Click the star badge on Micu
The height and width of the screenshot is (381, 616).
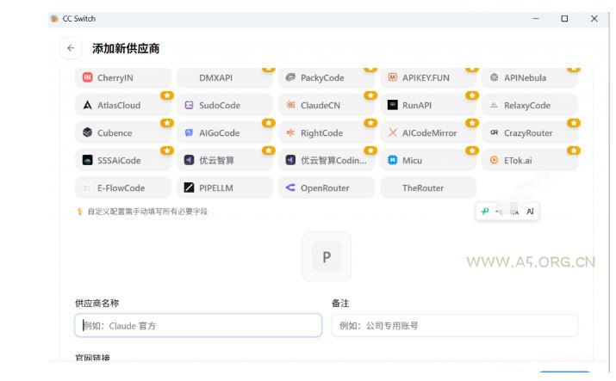472,151
